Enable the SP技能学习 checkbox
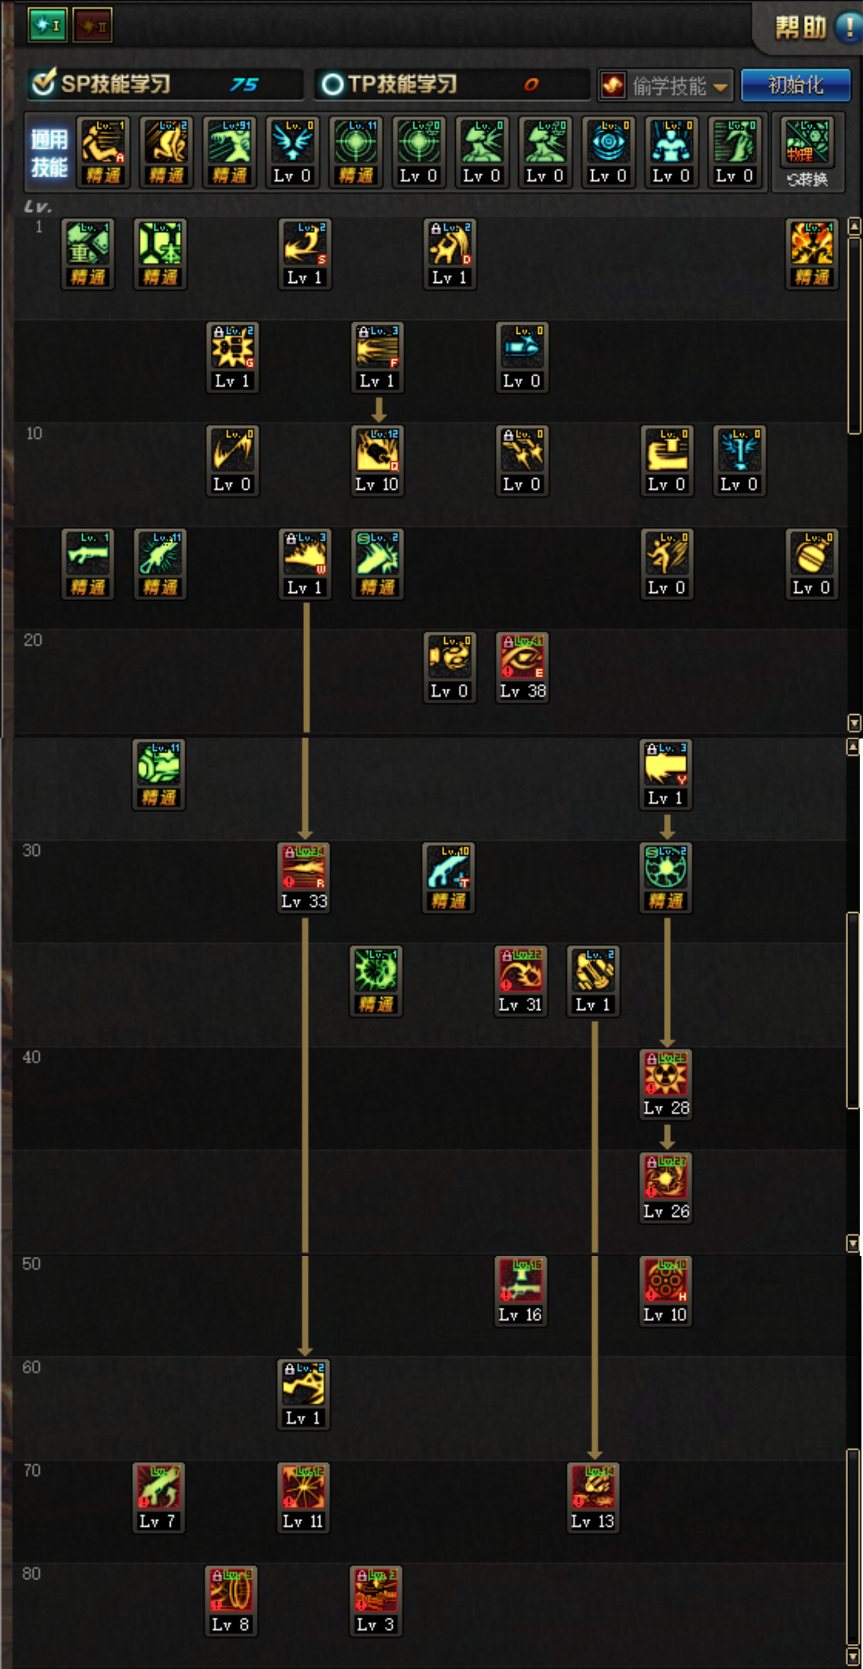Viewport: 863px width, 1669px height. point(43,83)
